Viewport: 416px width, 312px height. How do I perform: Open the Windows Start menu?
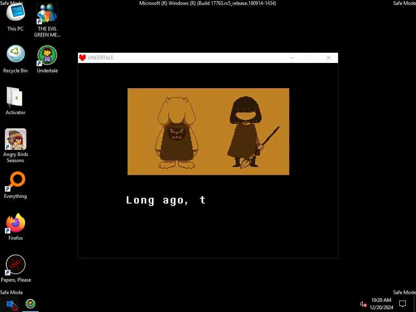point(10,304)
